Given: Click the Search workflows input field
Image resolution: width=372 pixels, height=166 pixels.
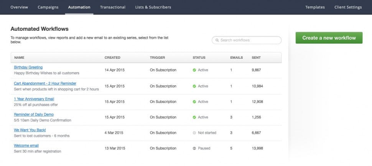Looking at the screenshot, I should (249, 40).
